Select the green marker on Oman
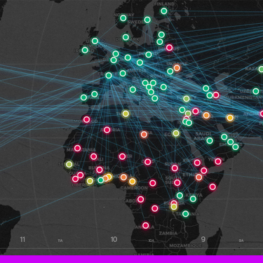The width and height of the screenshot is (263, 263). click(236, 147)
